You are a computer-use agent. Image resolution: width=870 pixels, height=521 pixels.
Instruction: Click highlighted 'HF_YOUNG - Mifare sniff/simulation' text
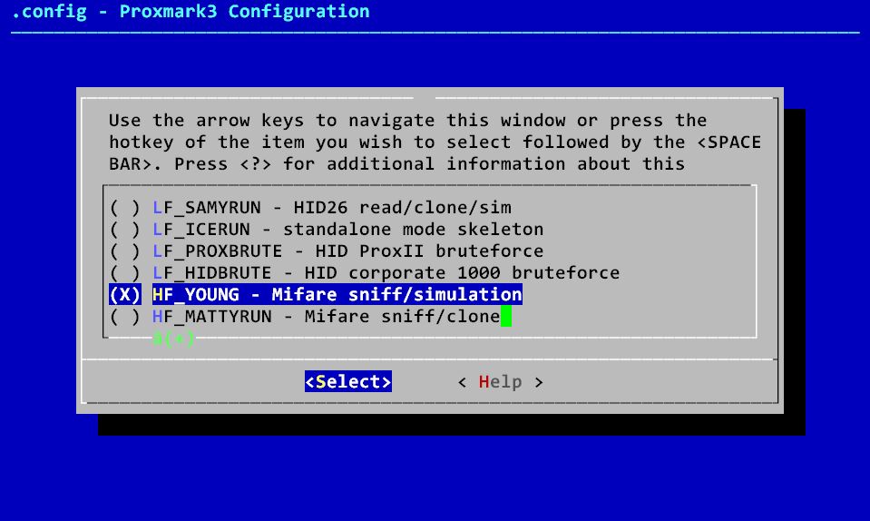coord(337,295)
